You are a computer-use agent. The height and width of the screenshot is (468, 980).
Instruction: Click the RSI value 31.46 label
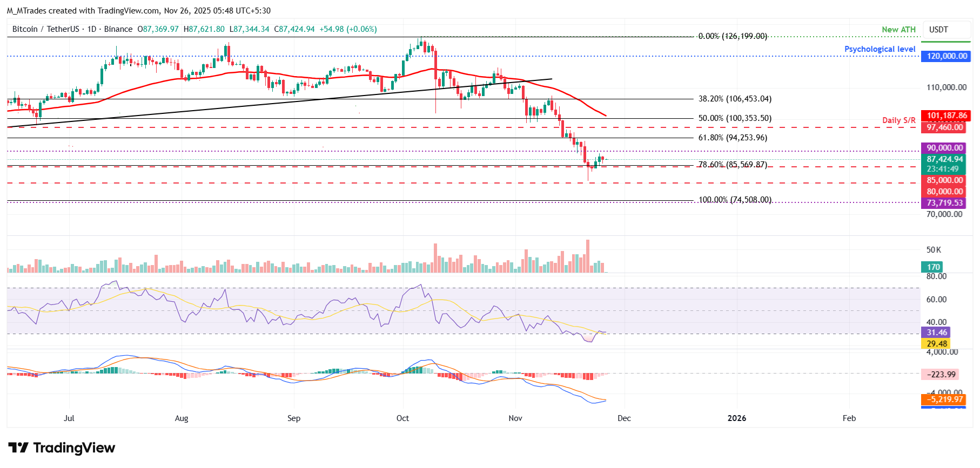click(x=936, y=333)
